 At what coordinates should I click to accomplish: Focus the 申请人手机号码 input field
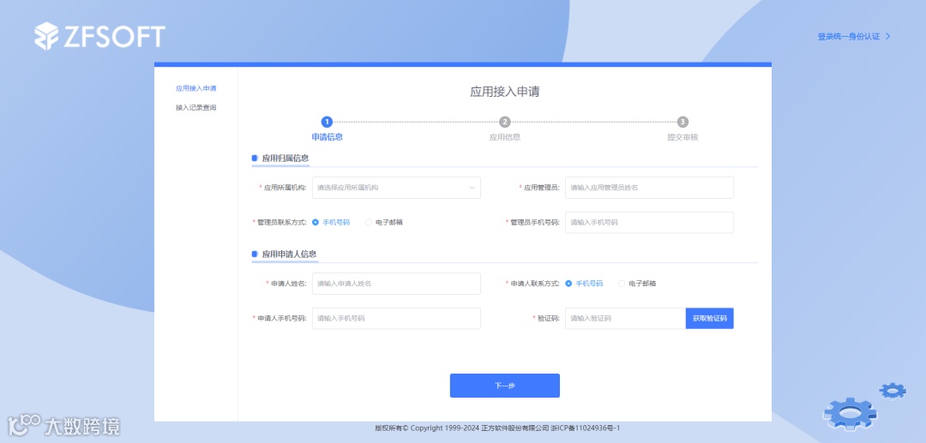[x=396, y=319]
